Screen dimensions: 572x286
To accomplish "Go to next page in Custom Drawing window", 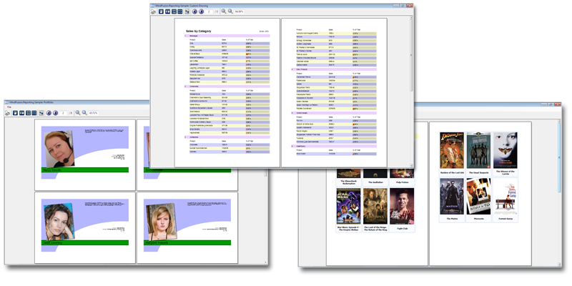I will tap(201, 11).
